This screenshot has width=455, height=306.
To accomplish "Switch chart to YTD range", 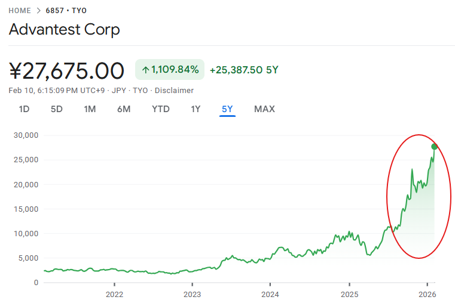I will [160, 109].
